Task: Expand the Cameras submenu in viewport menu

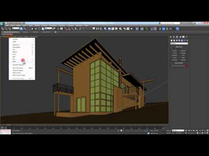Action: point(22,39)
